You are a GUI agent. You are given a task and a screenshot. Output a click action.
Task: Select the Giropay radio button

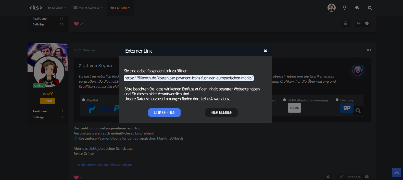(x=337, y=100)
